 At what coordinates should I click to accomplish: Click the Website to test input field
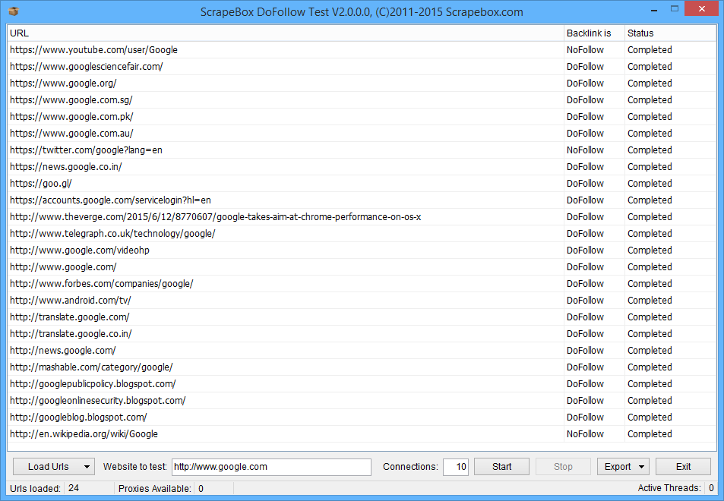[x=270, y=467]
